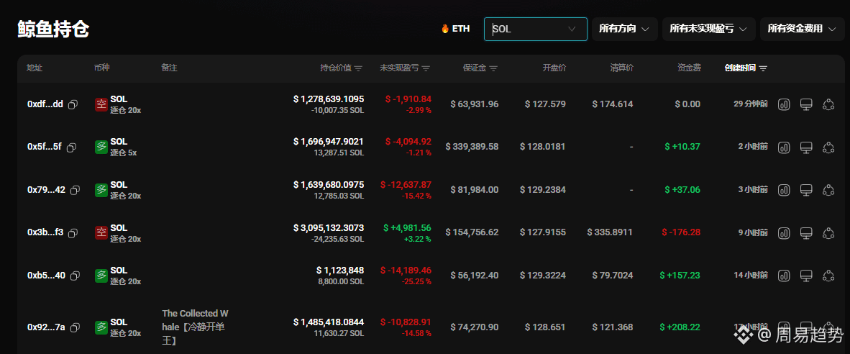Open monitor icon in 0x79...42 row
This screenshot has width=850, height=354.
pos(806,190)
